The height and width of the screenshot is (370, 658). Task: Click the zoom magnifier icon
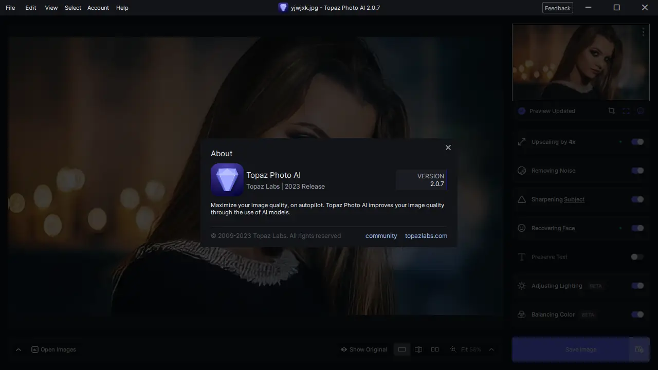tap(453, 349)
